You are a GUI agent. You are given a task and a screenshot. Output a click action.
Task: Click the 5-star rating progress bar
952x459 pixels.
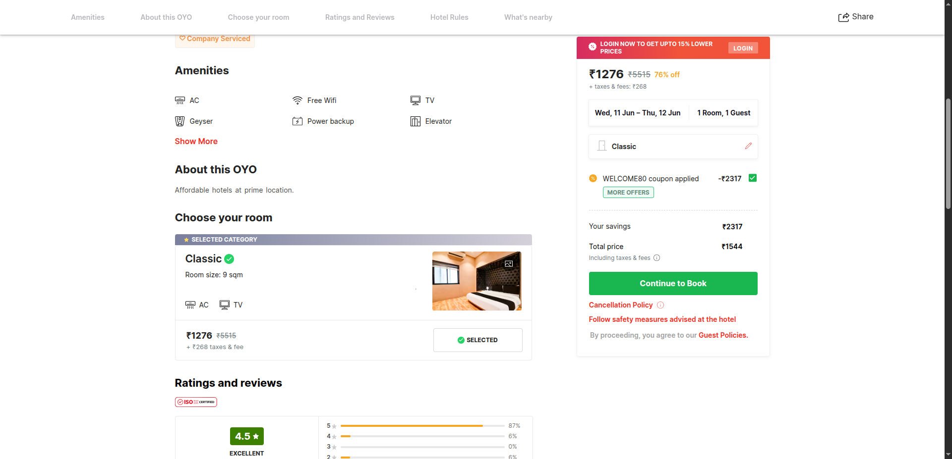click(x=422, y=426)
